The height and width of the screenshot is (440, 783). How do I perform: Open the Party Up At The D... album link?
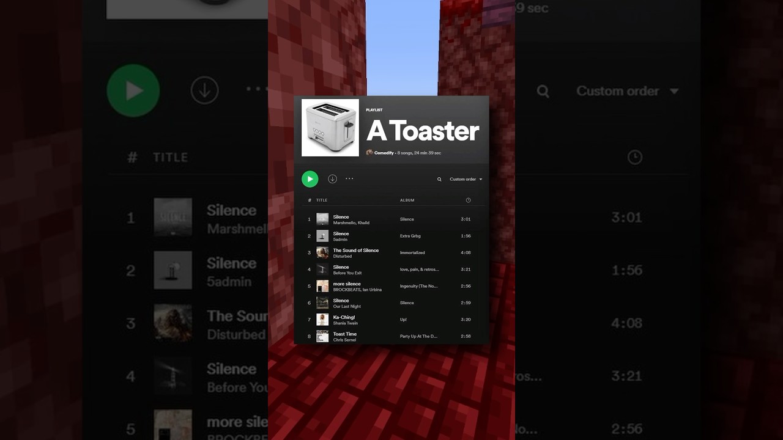(x=419, y=336)
